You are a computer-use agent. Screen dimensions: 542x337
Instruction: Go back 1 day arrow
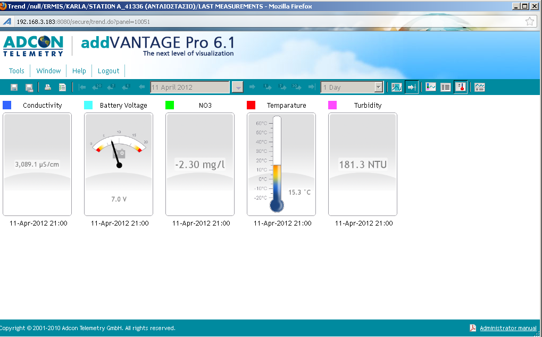(x=126, y=87)
